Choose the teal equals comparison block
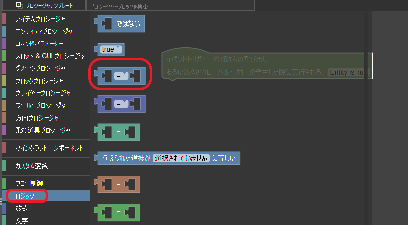Screen dimensions: 408x225 click(117, 132)
